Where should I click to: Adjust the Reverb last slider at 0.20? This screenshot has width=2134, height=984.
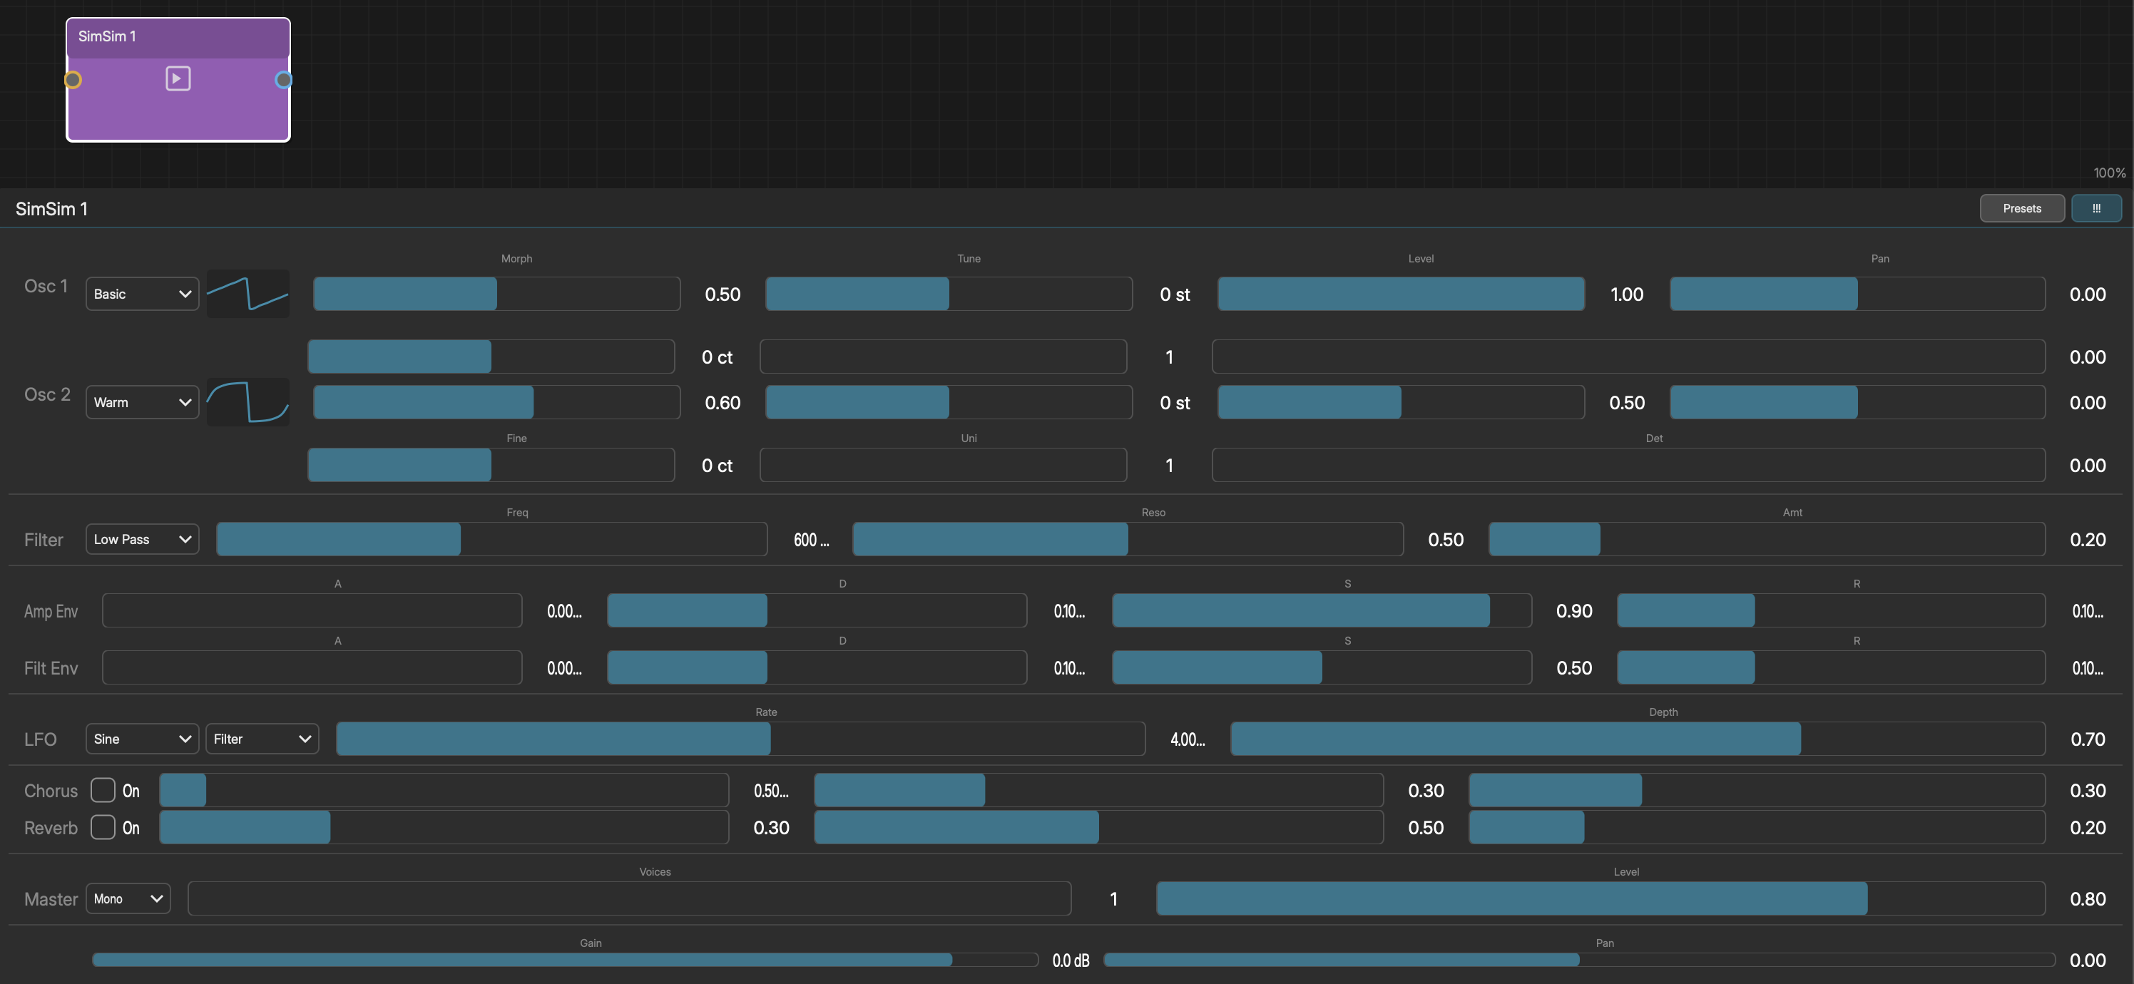pyautogui.click(x=1757, y=827)
